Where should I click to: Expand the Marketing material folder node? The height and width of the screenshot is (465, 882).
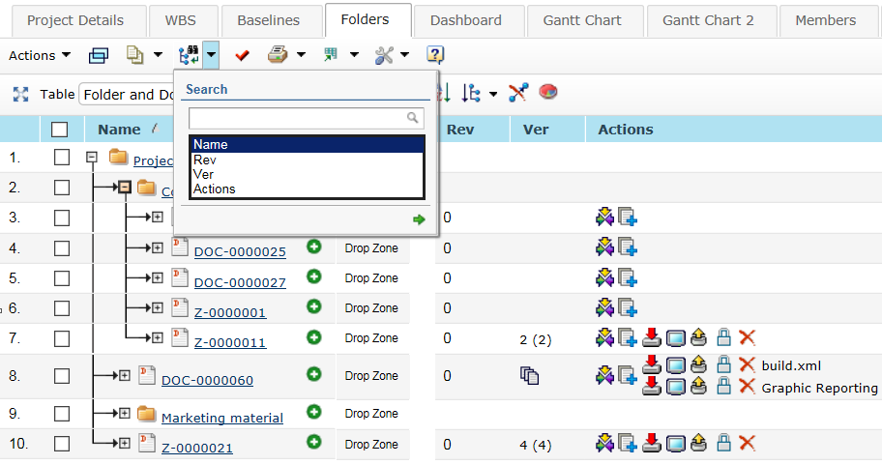coord(124,413)
